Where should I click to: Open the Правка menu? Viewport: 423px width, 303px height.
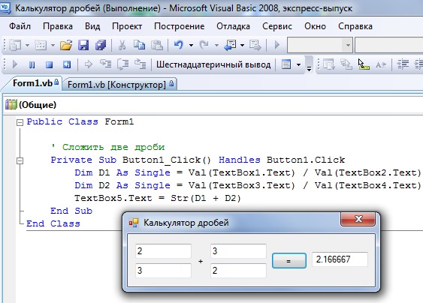(x=57, y=26)
